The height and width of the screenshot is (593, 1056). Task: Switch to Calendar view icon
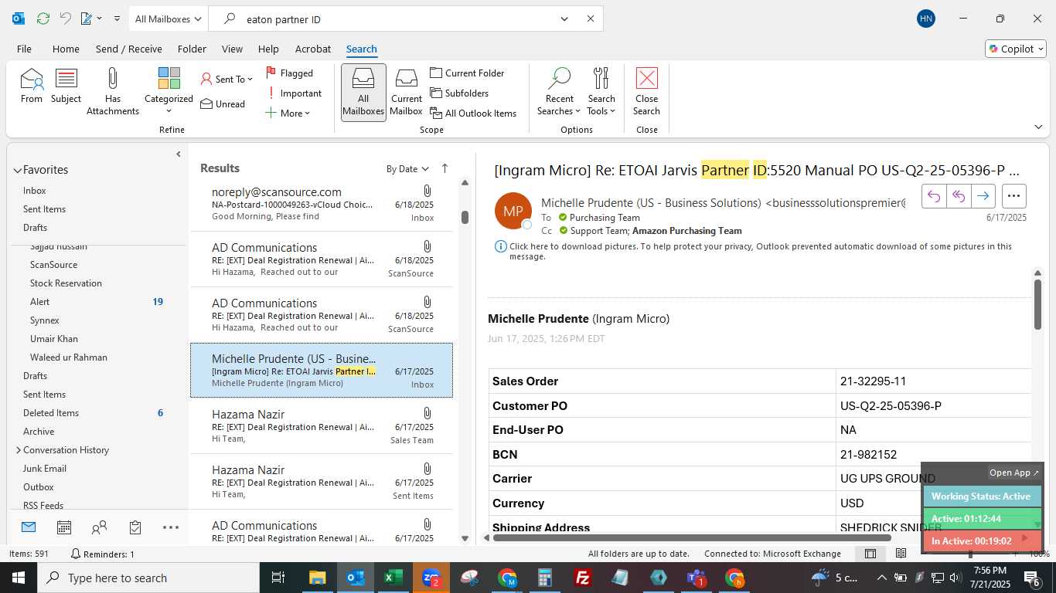tap(64, 527)
